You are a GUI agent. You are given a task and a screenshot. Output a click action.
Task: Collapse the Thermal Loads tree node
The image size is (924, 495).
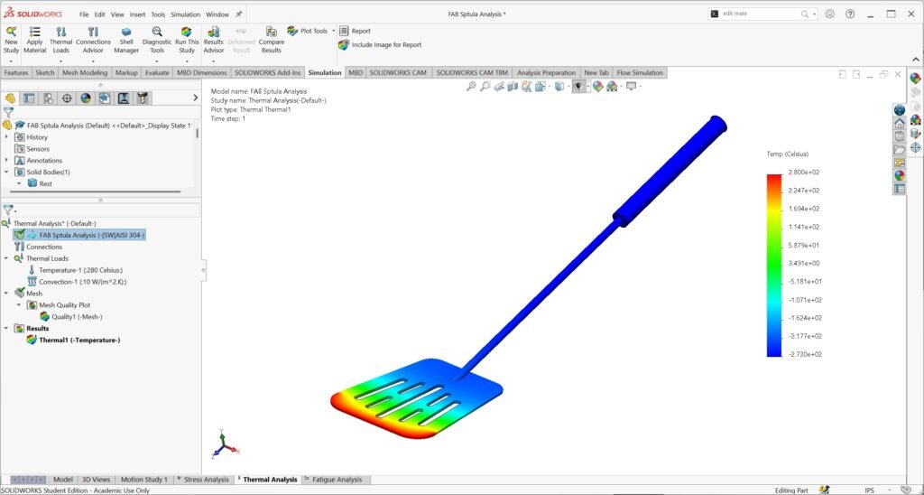7,258
